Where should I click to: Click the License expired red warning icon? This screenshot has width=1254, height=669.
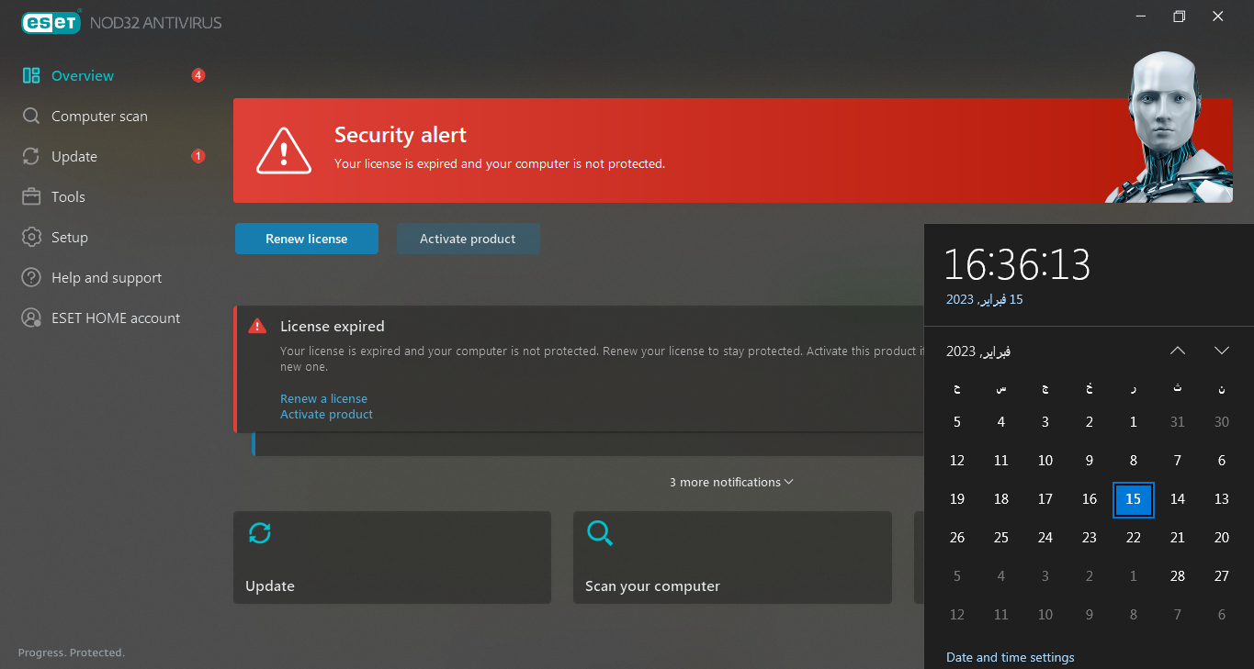[x=256, y=327]
